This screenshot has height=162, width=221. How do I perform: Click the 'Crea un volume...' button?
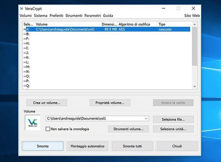(x=47, y=103)
